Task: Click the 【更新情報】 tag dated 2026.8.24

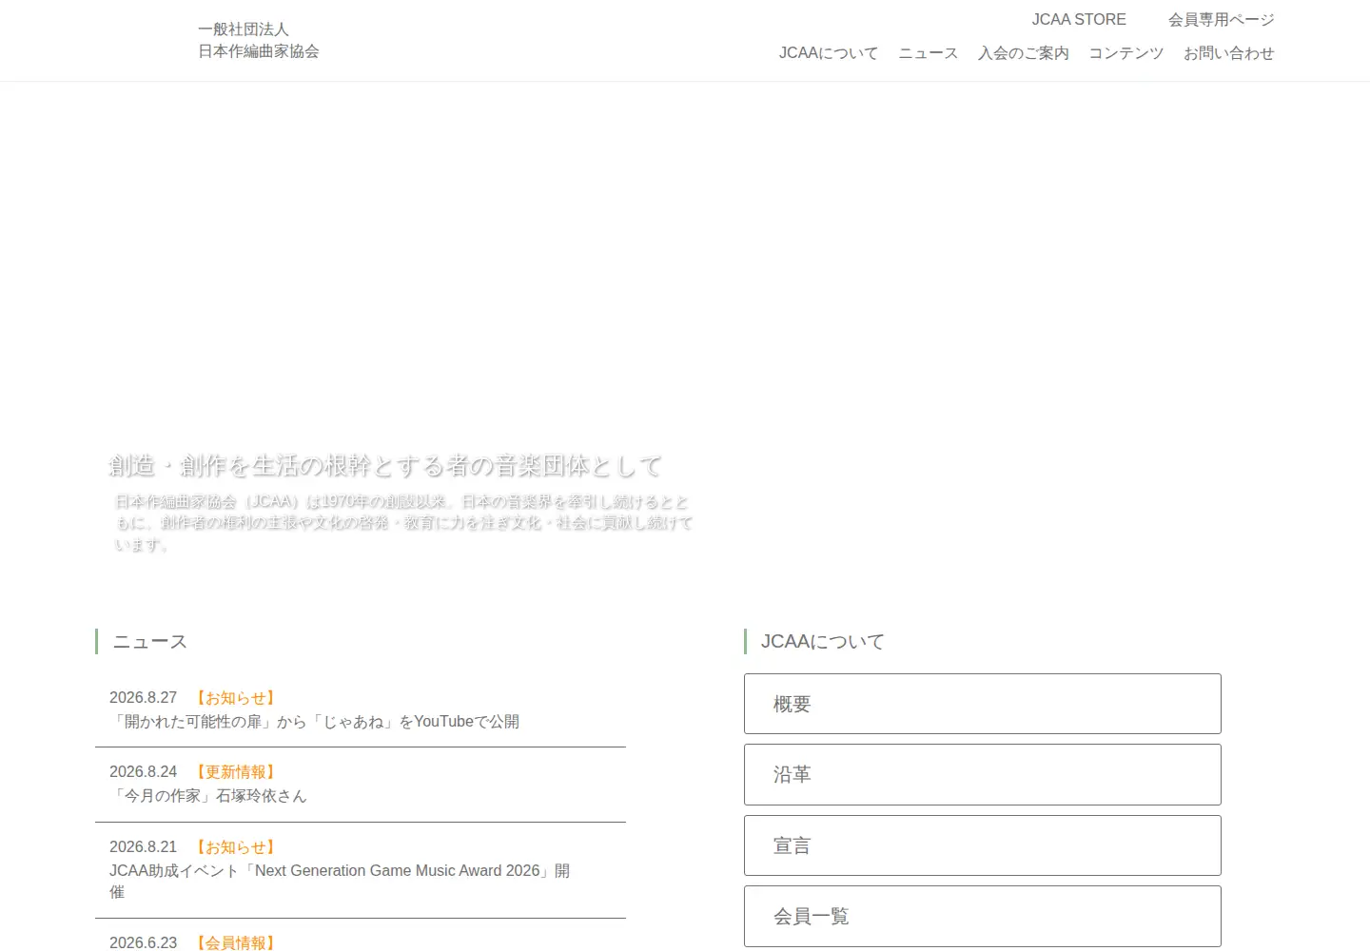Action: point(236,772)
